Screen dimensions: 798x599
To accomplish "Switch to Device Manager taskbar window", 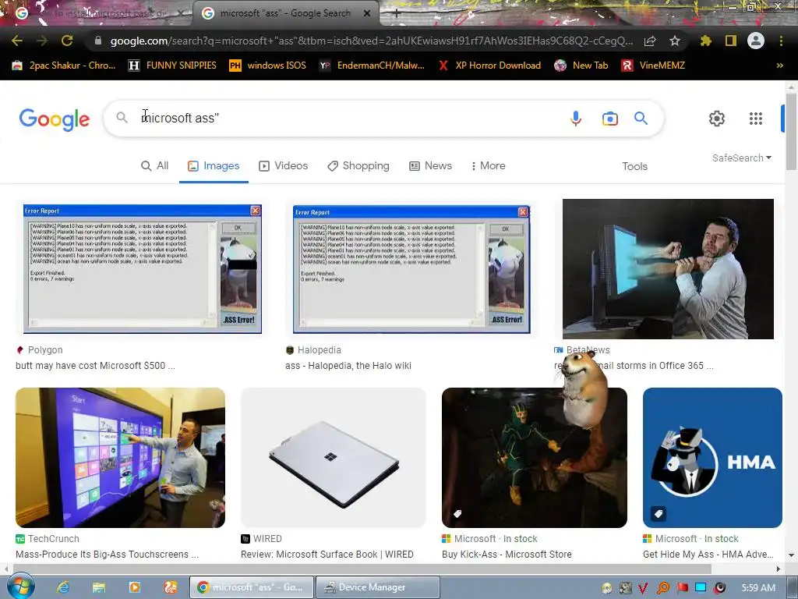I will pyautogui.click(x=378, y=587).
